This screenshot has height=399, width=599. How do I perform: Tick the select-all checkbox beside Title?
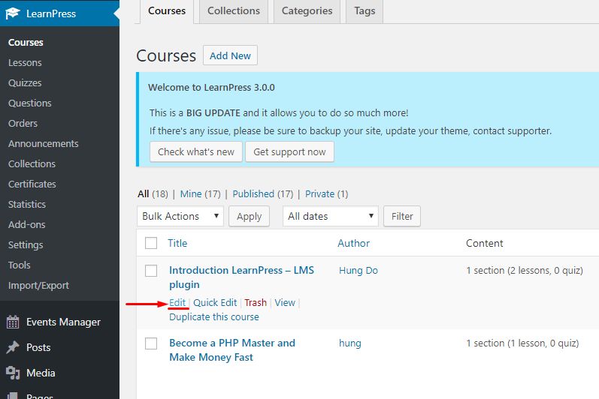point(151,243)
